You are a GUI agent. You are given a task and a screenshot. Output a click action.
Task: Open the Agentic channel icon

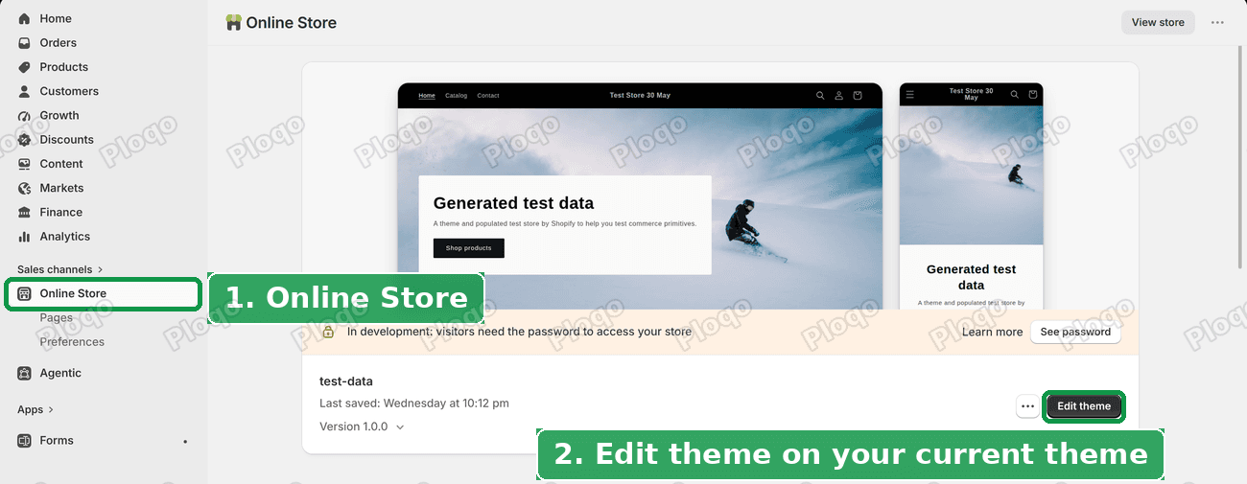[x=24, y=373]
